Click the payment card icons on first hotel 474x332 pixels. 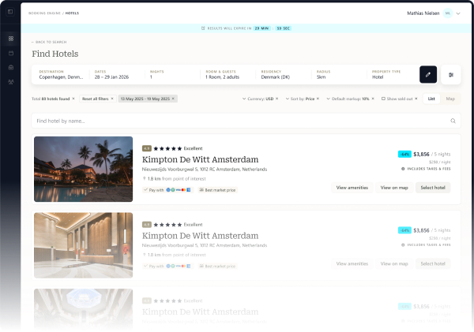click(x=179, y=190)
